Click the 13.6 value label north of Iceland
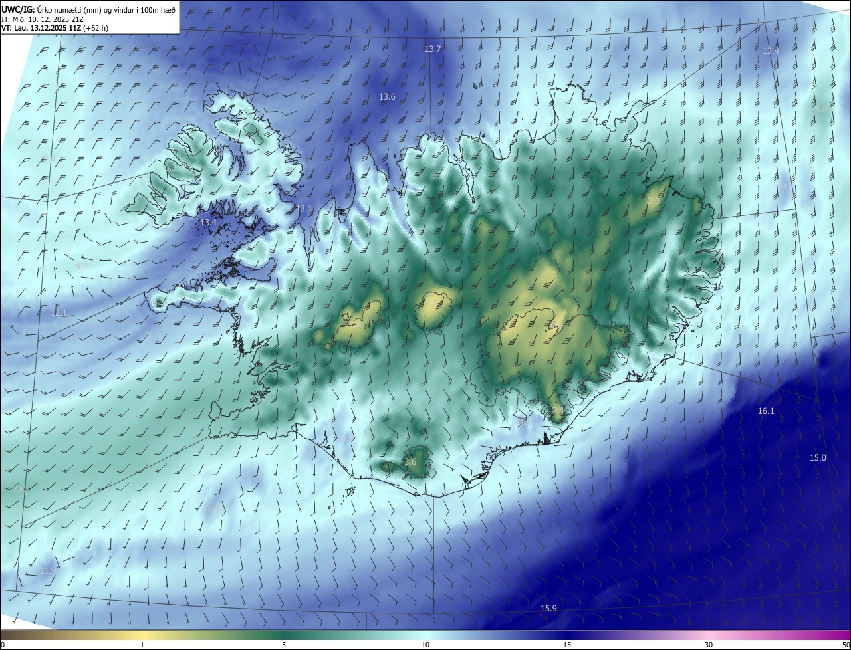 point(388,97)
